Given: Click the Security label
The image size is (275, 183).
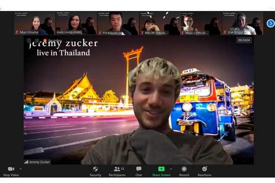Looking at the screenshot, I should pos(95,175).
